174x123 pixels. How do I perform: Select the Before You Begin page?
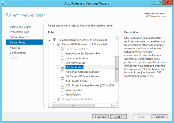click(20, 27)
